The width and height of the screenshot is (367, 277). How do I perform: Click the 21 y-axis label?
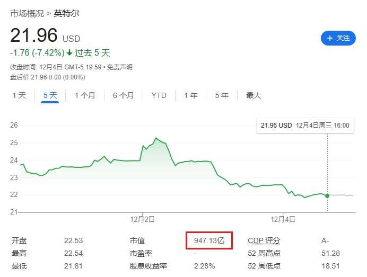(x=14, y=212)
